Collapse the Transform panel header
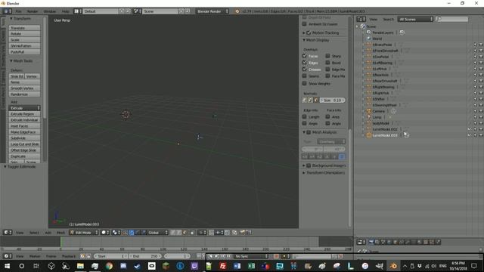484x272 pixels. click(20, 18)
